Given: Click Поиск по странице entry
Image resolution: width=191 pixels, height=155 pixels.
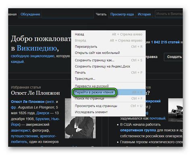Looking at the screenshot, I should pyautogui.click(x=108, y=98).
